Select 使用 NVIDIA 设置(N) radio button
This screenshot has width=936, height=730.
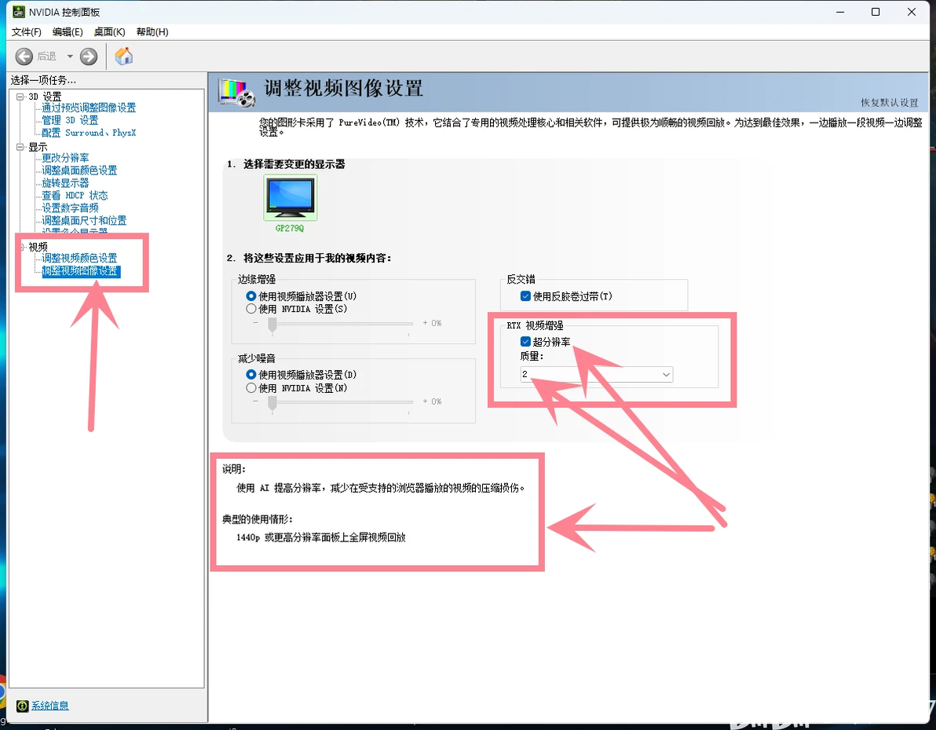[251, 387]
